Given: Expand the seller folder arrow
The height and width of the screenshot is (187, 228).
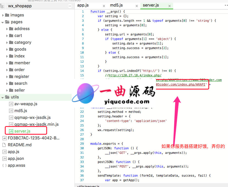Looking at the screenshot, I should pyautogui.click(x=7, y=90).
